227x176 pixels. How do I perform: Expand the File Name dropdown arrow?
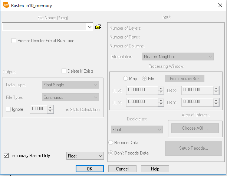[90, 27]
